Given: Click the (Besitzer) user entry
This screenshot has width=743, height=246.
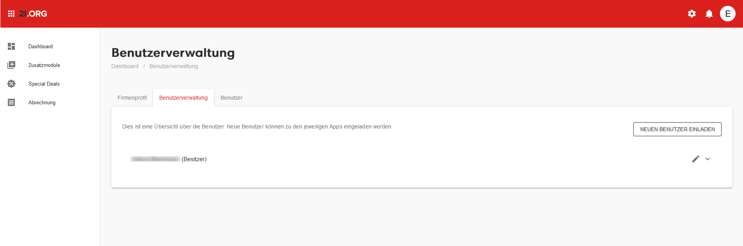Looking at the screenshot, I should pos(169,159).
